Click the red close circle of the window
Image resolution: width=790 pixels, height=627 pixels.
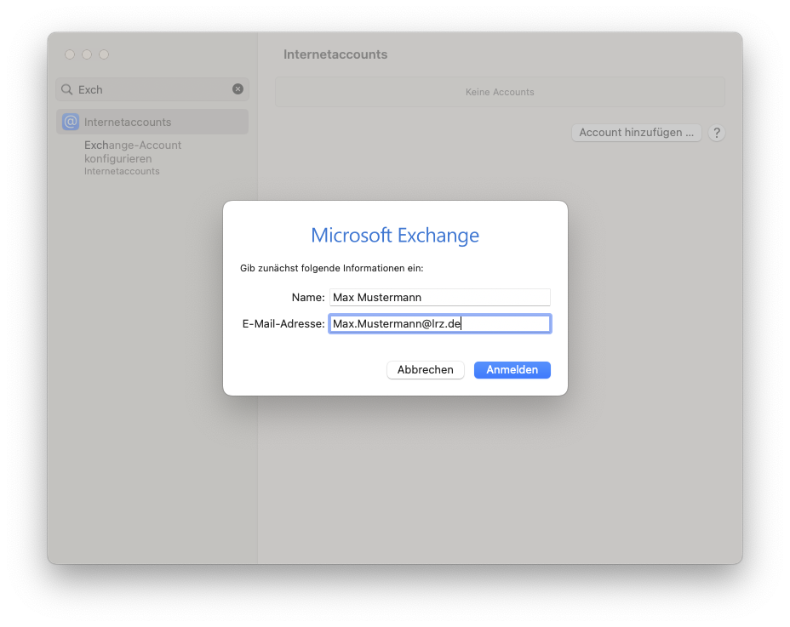[x=69, y=54]
